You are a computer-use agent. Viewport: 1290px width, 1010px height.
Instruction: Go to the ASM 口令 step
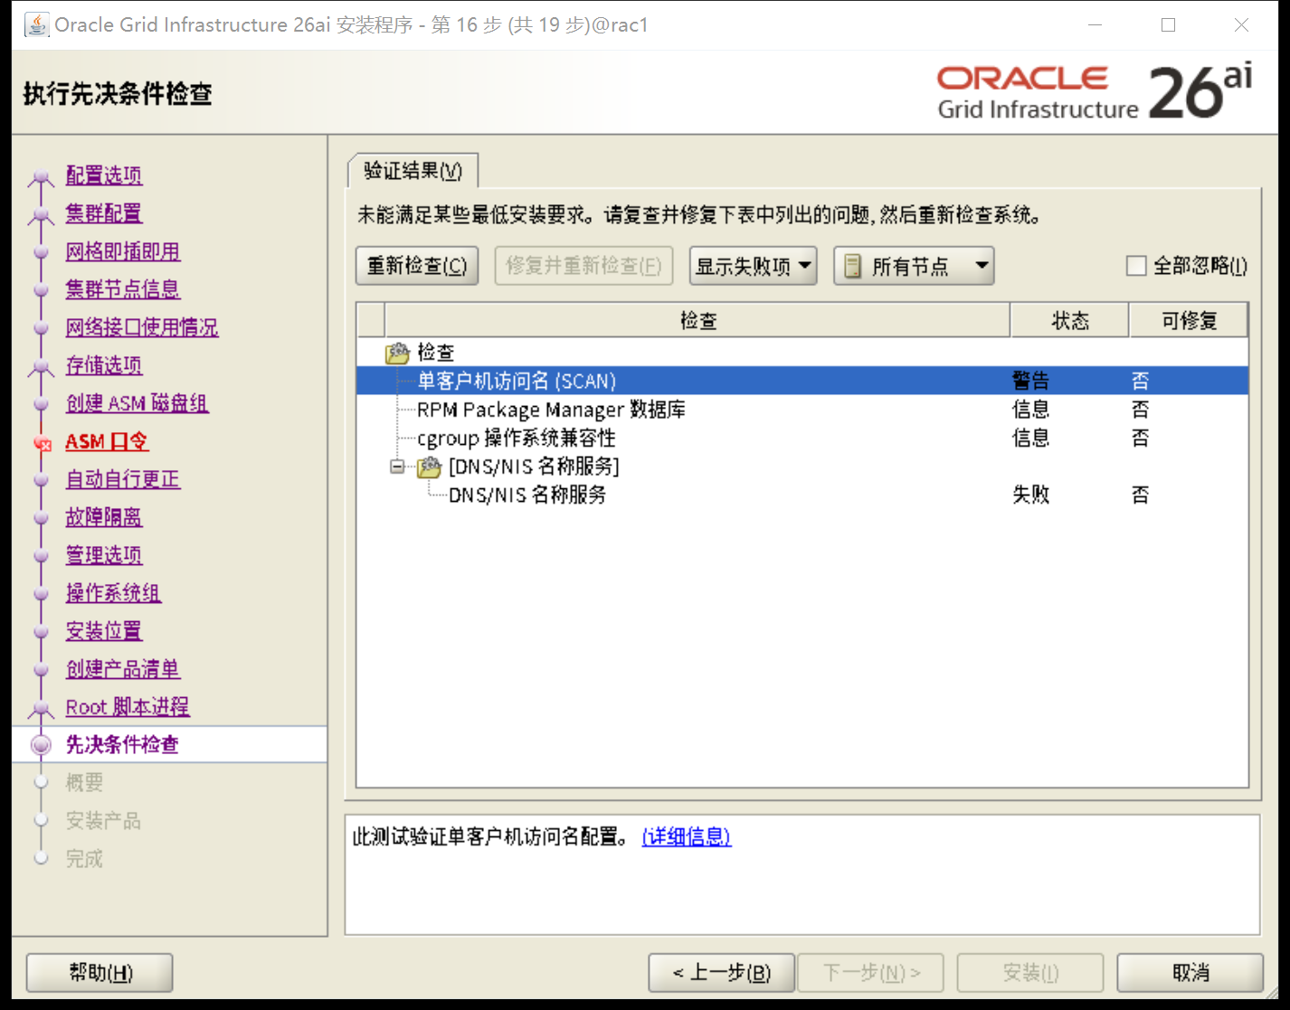click(107, 441)
